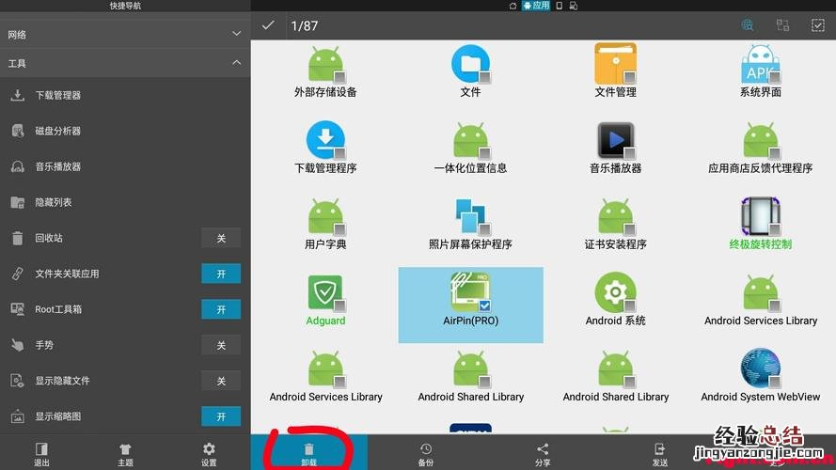Screen dimensions: 836x470
Task: Open the Adguard app icon
Action: click(x=325, y=293)
